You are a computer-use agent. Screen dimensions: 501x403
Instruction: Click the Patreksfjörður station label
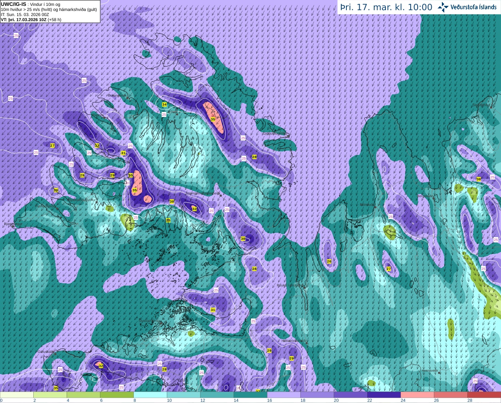(45, 206)
